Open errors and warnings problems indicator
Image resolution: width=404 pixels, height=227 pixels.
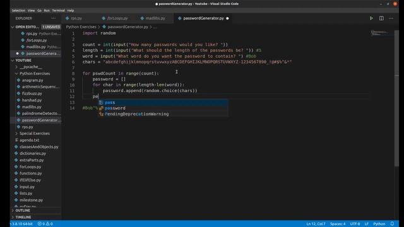click(x=45, y=224)
